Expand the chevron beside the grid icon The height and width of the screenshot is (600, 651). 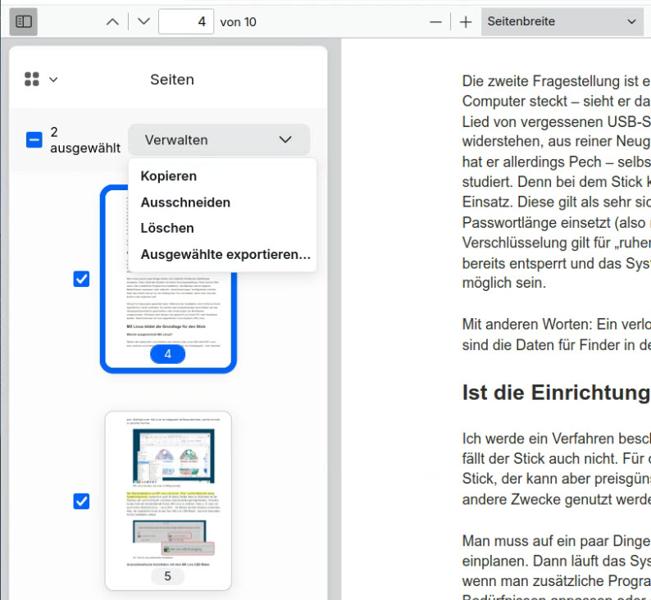click(x=54, y=80)
